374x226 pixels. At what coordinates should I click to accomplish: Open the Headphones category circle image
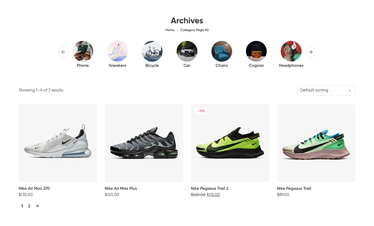pos(291,51)
